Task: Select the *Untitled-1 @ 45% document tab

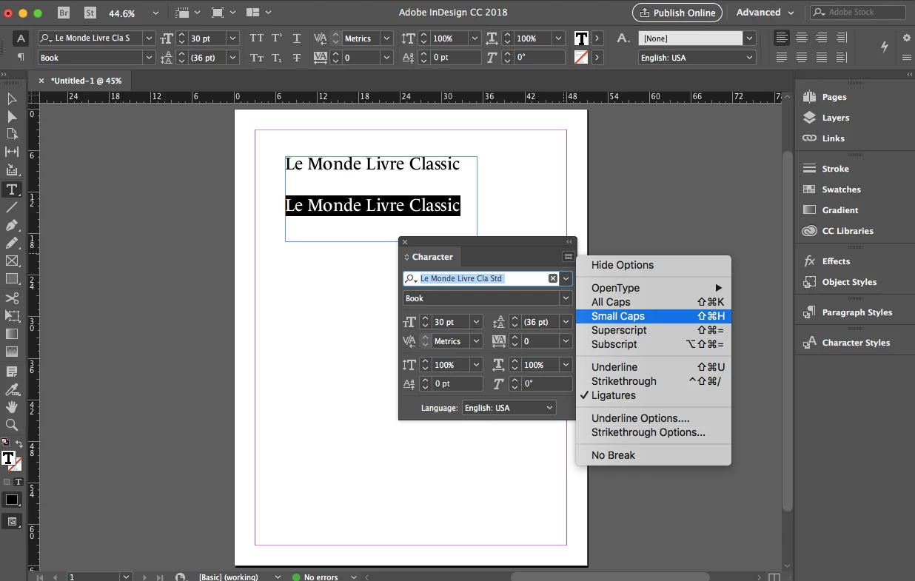Action: click(x=86, y=81)
